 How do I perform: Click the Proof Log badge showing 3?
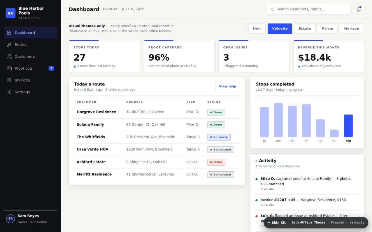(x=51, y=68)
